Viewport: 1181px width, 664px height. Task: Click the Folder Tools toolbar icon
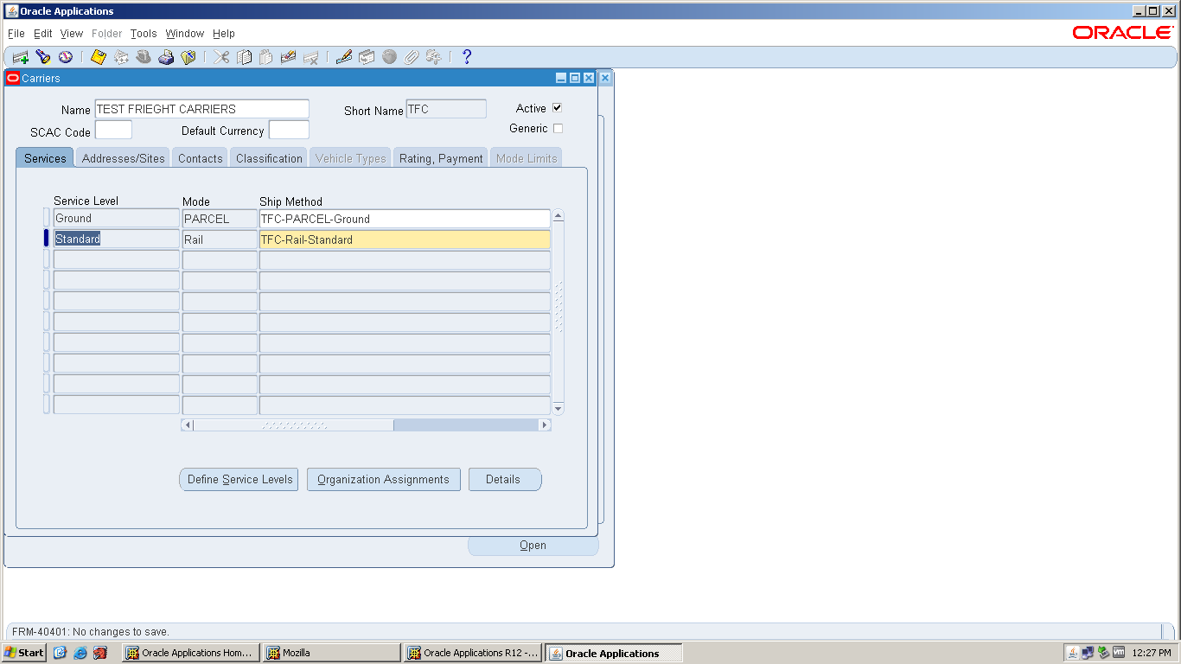coord(434,57)
